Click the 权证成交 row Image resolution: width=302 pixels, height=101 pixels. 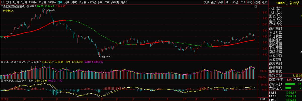(x=285, y=24)
